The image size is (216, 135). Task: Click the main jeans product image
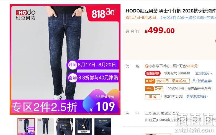(65, 59)
